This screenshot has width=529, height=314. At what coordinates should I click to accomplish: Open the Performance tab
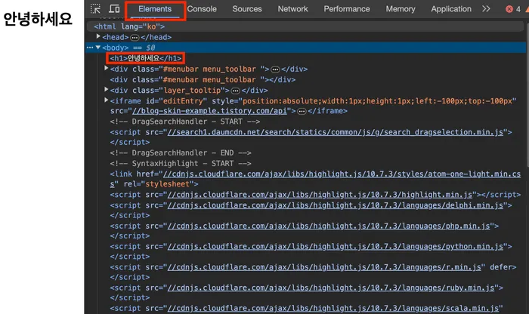[347, 9]
